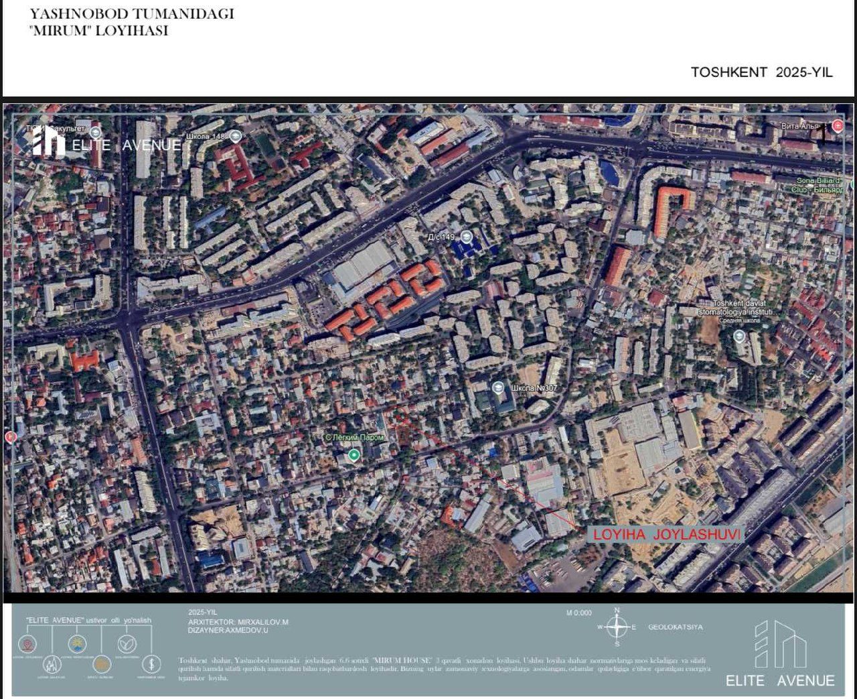Click the Школа 148 school pin
Image resolution: width=857 pixels, height=699 pixels.
235,136
